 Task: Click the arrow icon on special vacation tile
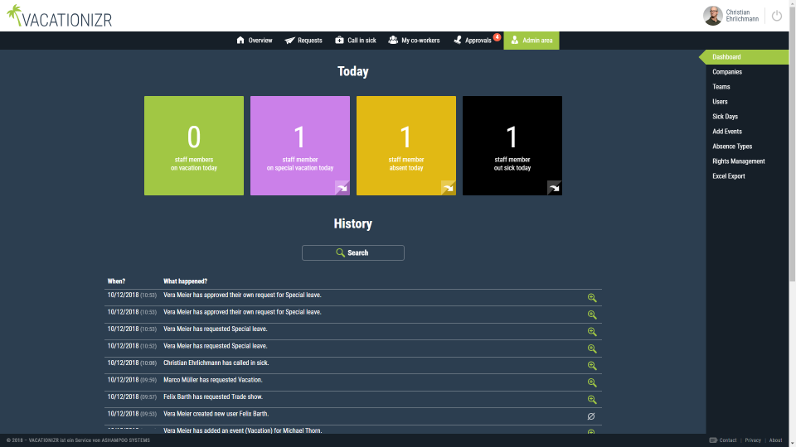coord(342,188)
